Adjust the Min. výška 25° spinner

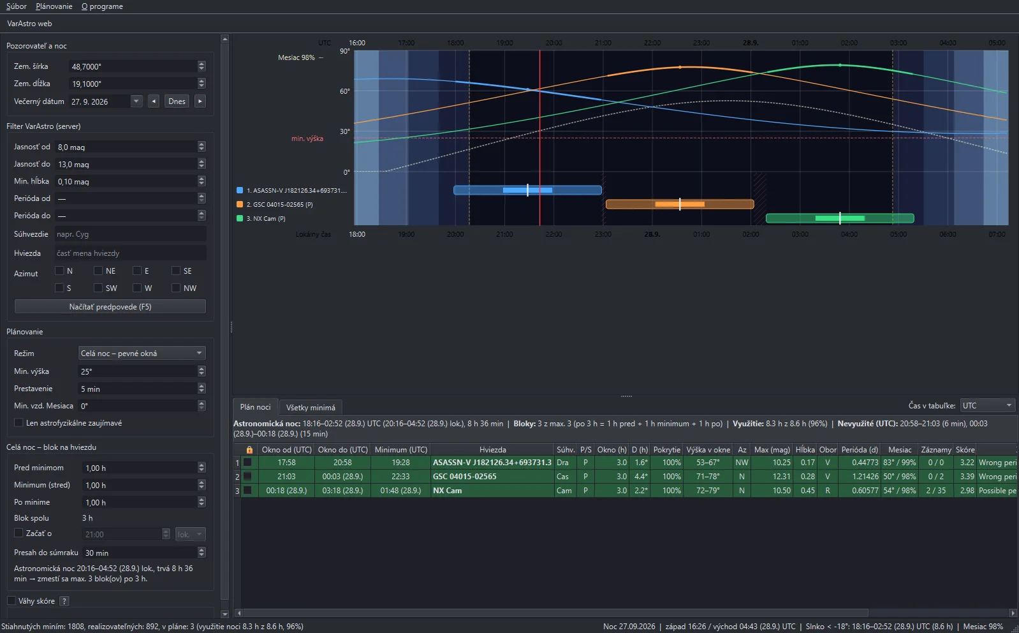[202, 371]
